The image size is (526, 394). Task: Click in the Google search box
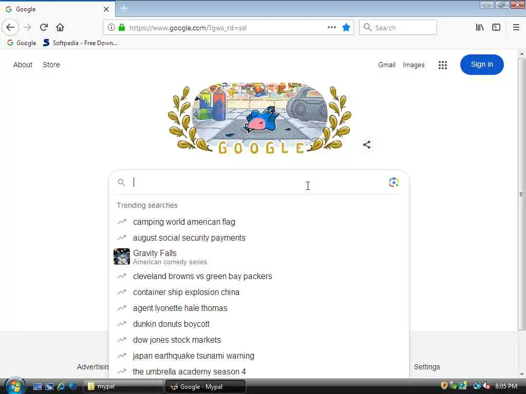tap(258, 182)
